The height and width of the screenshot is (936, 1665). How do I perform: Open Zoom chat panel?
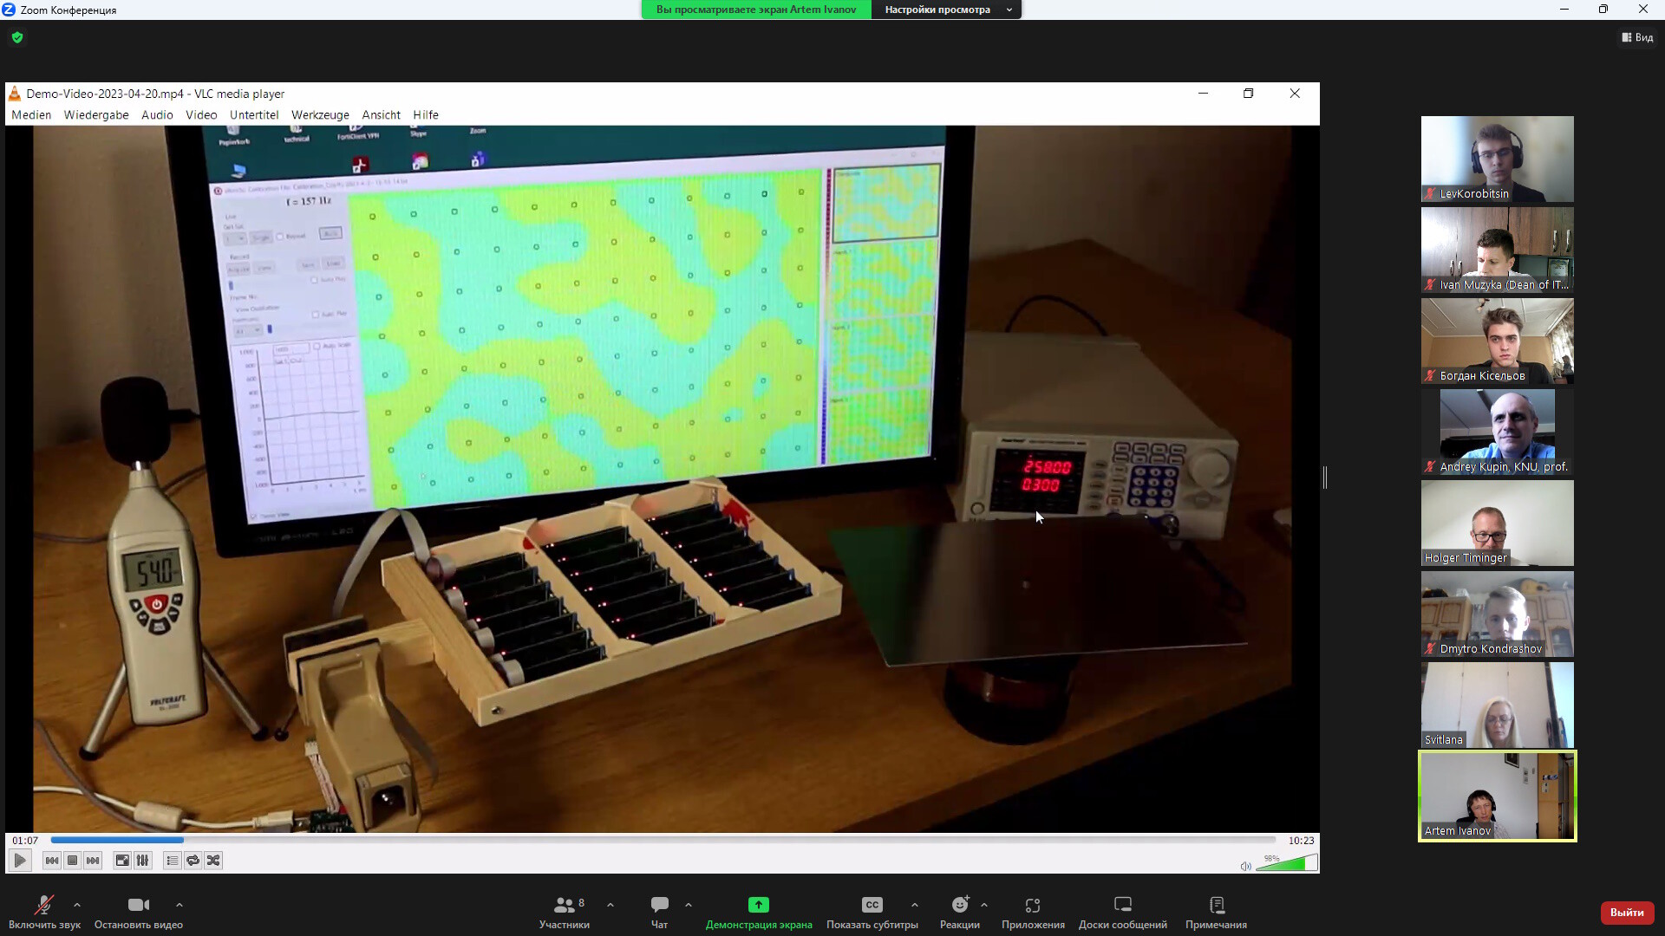[x=660, y=913]
